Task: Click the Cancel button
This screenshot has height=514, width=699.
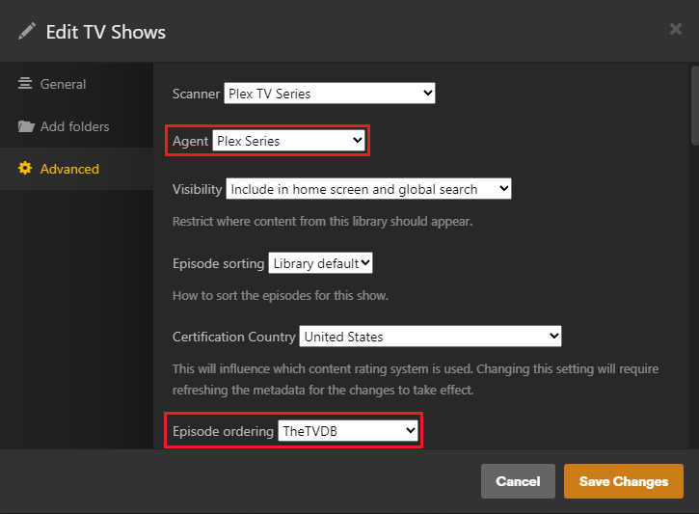Action: 518,481
